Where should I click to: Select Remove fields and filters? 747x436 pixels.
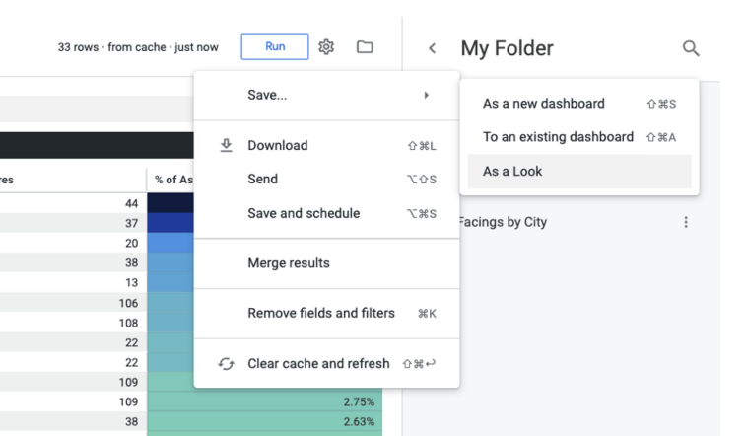(327, 313)
